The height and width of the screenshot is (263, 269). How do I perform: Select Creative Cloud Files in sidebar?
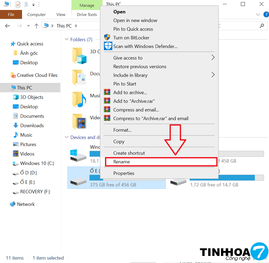37,75
